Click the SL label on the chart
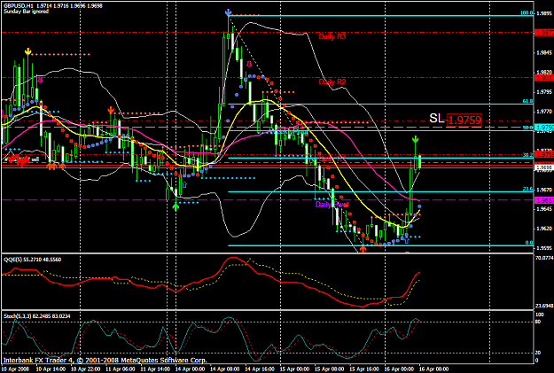This screenshot has height=373, width=554. 437,119
